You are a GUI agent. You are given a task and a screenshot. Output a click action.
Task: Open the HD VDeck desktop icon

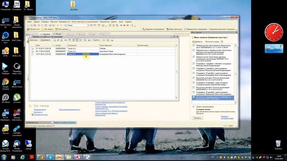point(5,98)
